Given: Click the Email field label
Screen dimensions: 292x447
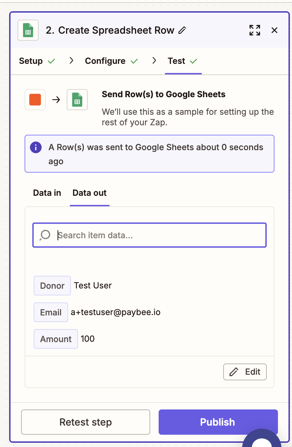Looking at the screenshot, I should coord(51,312).
